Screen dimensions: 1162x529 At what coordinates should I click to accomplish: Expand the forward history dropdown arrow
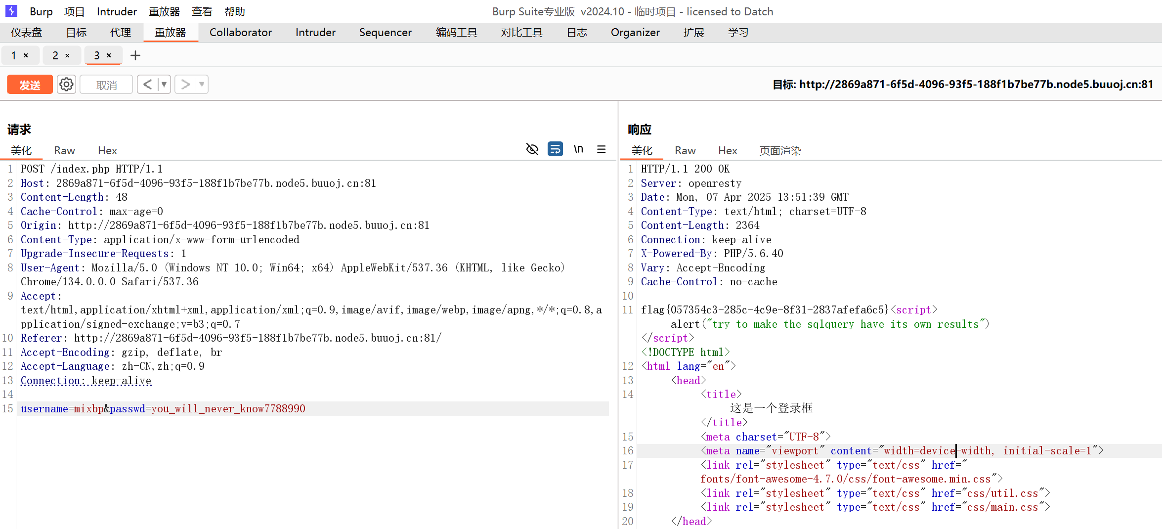pos(202,85)
